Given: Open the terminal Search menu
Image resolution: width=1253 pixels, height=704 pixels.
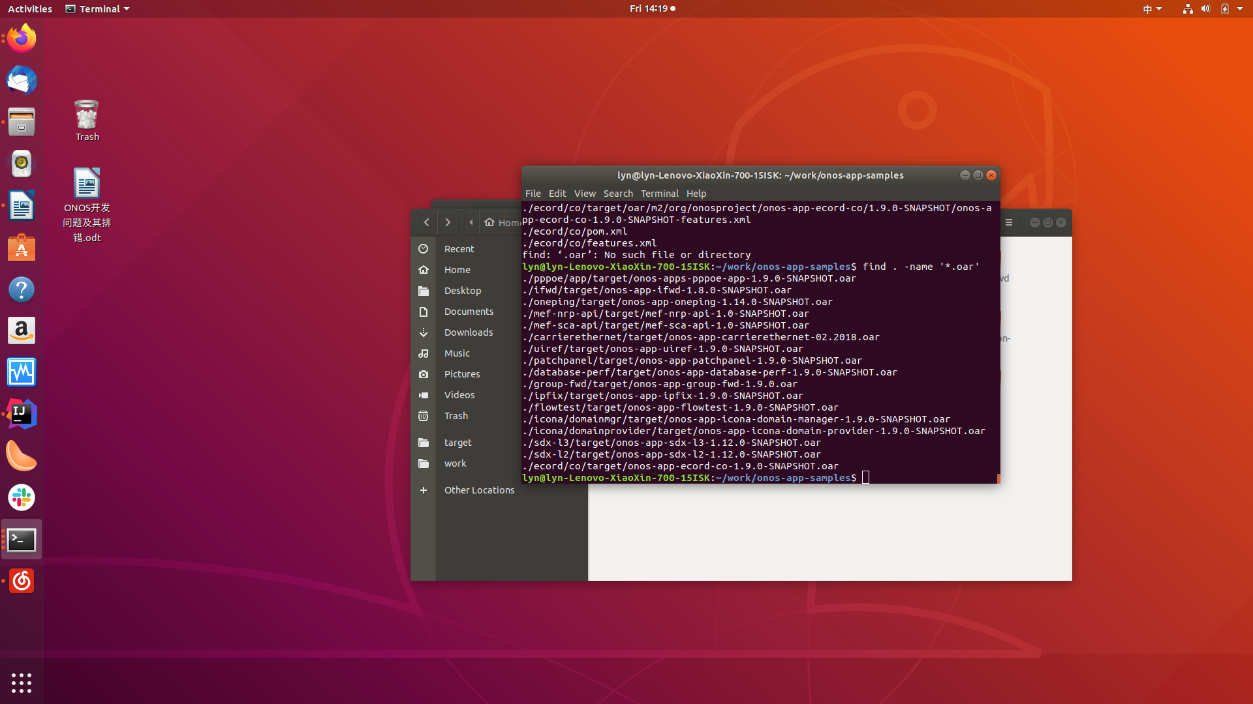Looking at the screenshot, I should [x=617, y=194].
